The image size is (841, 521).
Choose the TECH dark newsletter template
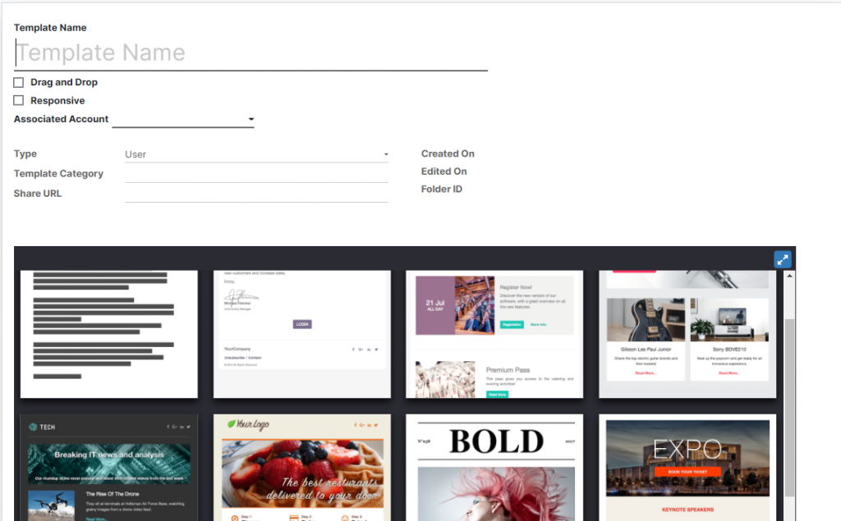coord(109,468)
